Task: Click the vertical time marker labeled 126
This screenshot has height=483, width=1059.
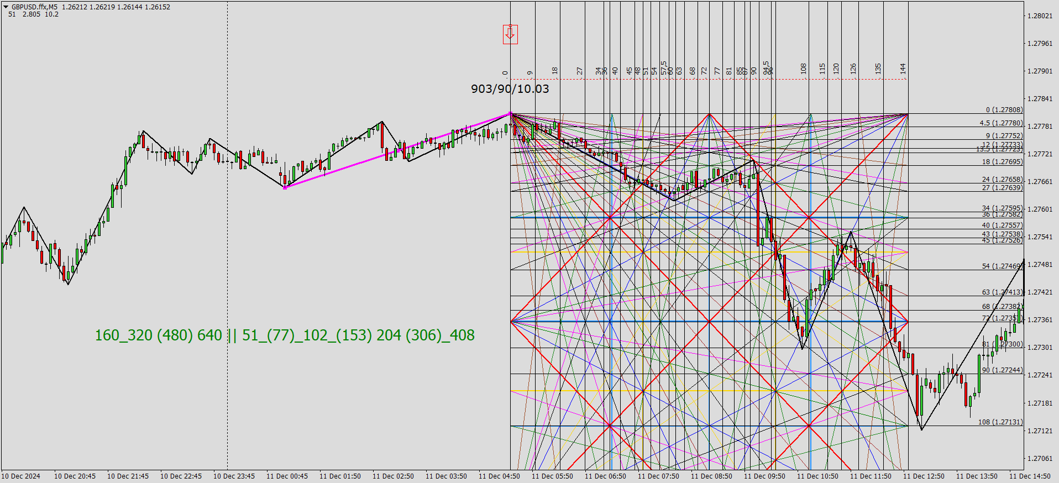Action: 853,69
